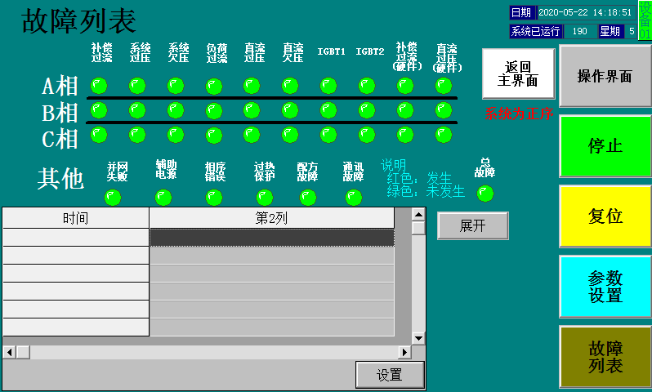Screen dimensions: 652x392
Task: Click the 过热保护 status lamp
Action: click(x=265, y=197)
